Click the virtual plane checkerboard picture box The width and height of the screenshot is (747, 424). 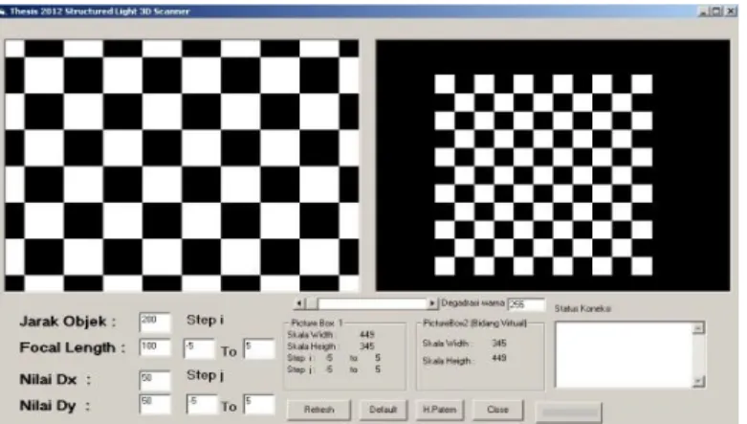(x=553, y=166)
